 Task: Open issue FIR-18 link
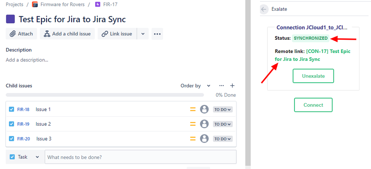23,109
